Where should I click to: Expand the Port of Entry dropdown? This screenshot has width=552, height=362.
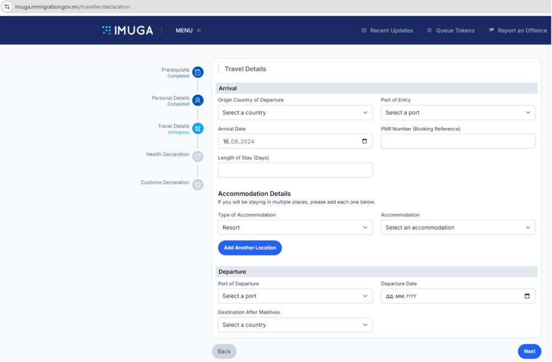[458, 112]
